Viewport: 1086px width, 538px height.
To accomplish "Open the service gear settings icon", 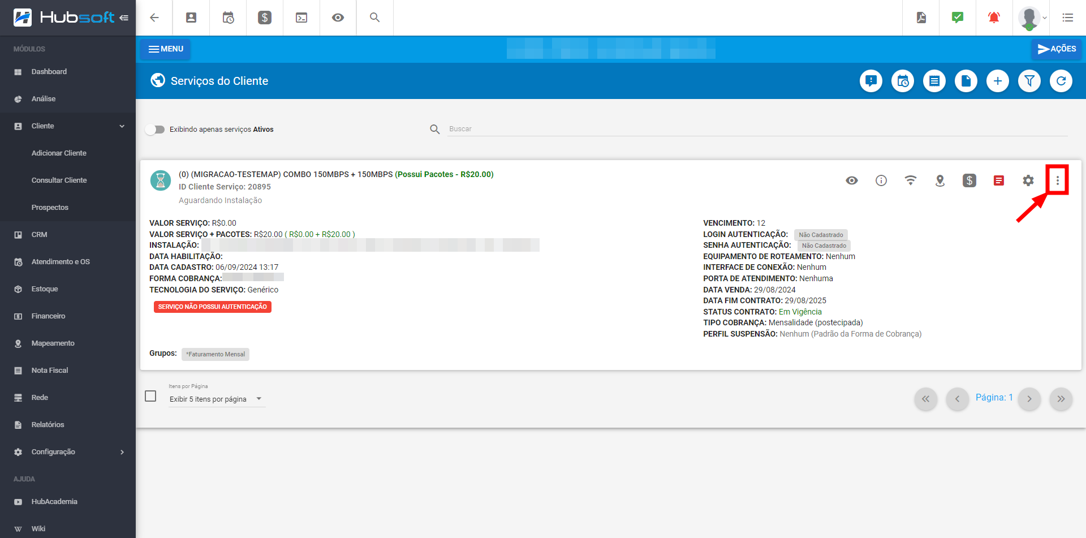I will pos(1028,180).
